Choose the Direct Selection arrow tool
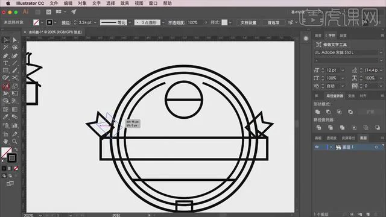The height and width of the screenshot is (217, 386). [14, 40]
